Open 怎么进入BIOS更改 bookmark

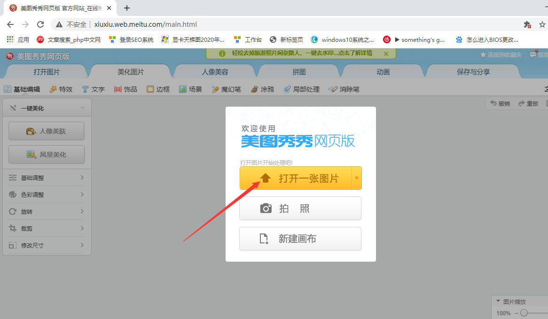pyautogui.click(x=487, y=39)
